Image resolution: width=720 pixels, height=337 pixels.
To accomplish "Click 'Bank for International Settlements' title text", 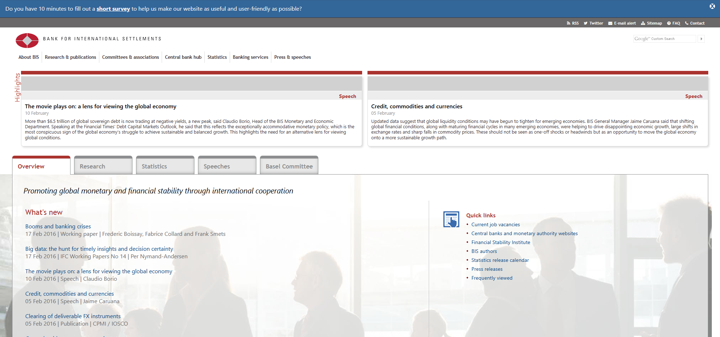I will pos(102,39).
